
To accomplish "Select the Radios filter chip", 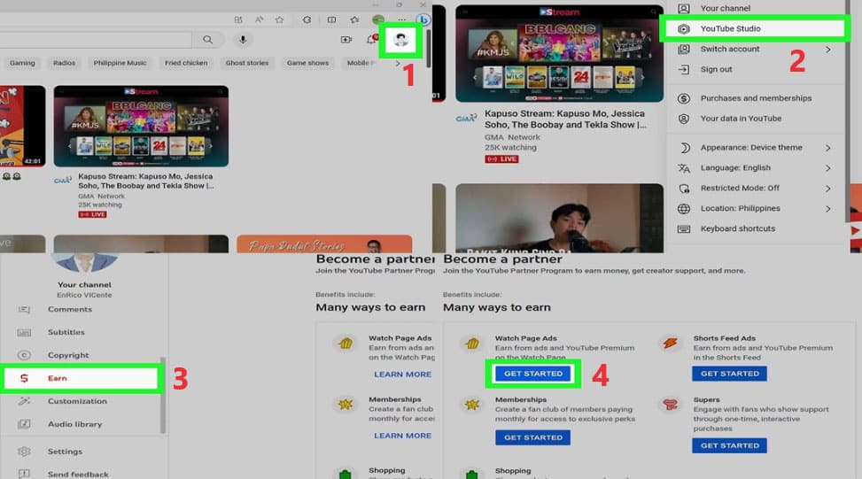I will 65,63.
